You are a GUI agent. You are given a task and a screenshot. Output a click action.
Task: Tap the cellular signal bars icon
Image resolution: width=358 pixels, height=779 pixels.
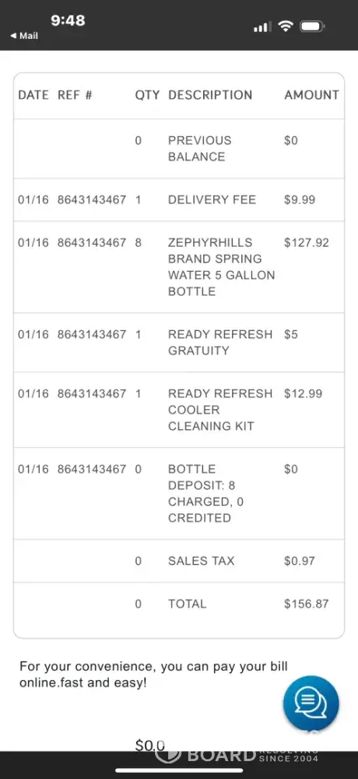(x=262, y=26)
